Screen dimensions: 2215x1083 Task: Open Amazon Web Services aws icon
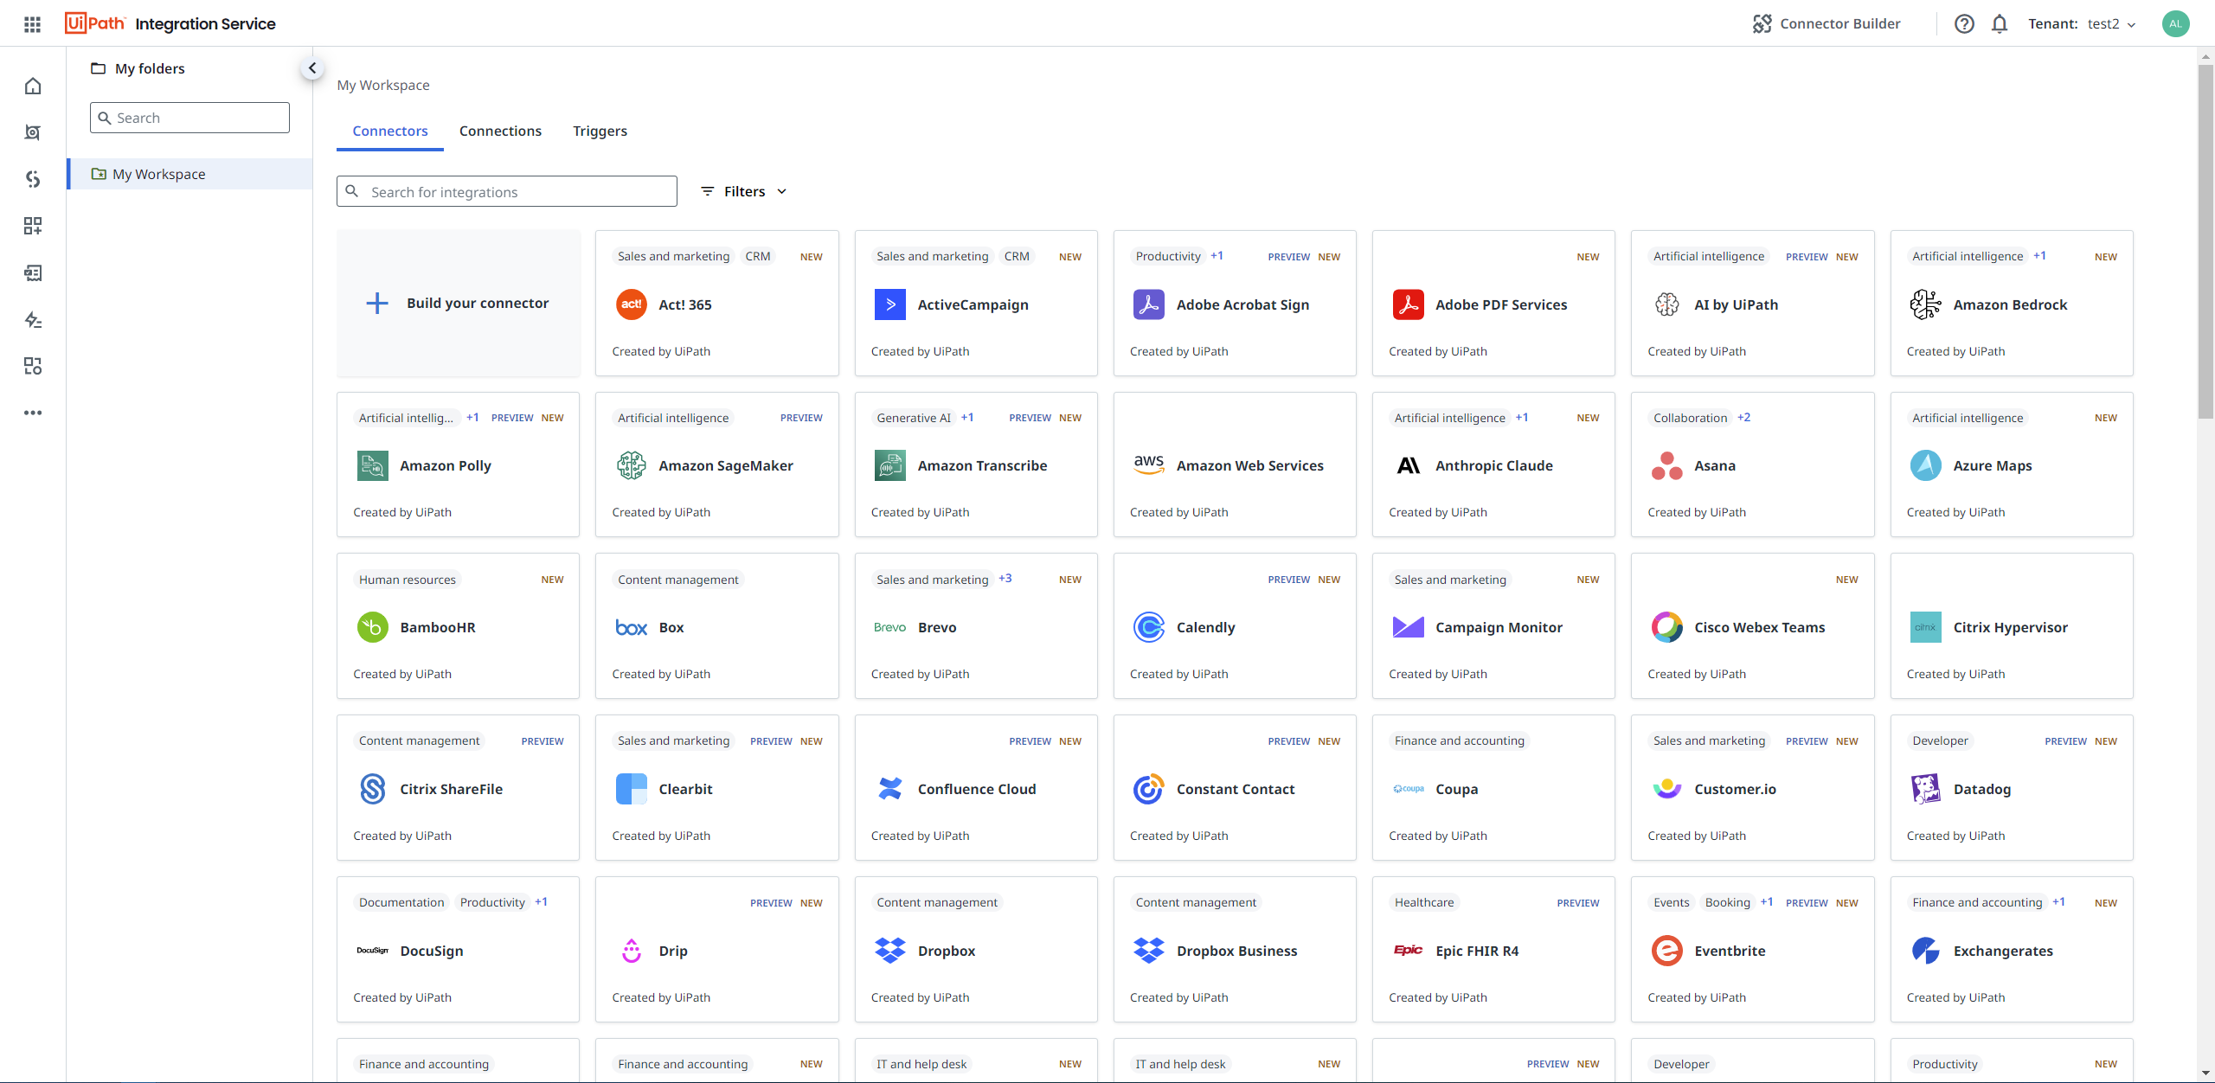(1149, 465)
